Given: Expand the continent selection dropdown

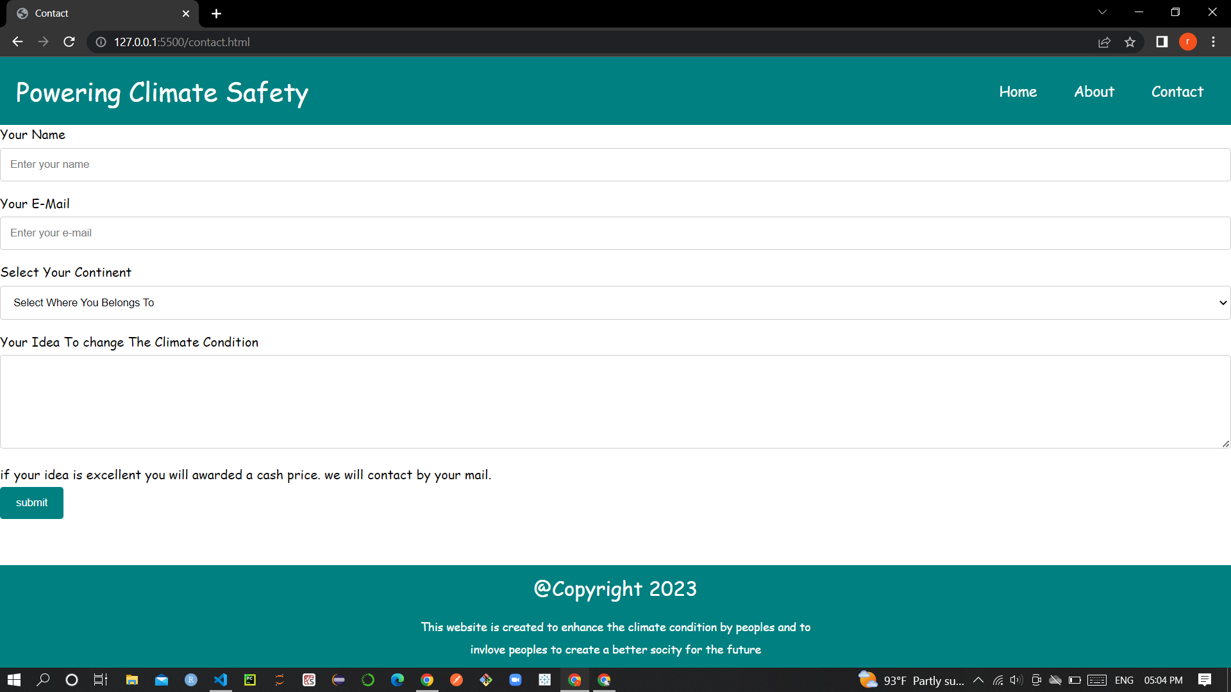Looking at the screenshot, I should (615, 302).
